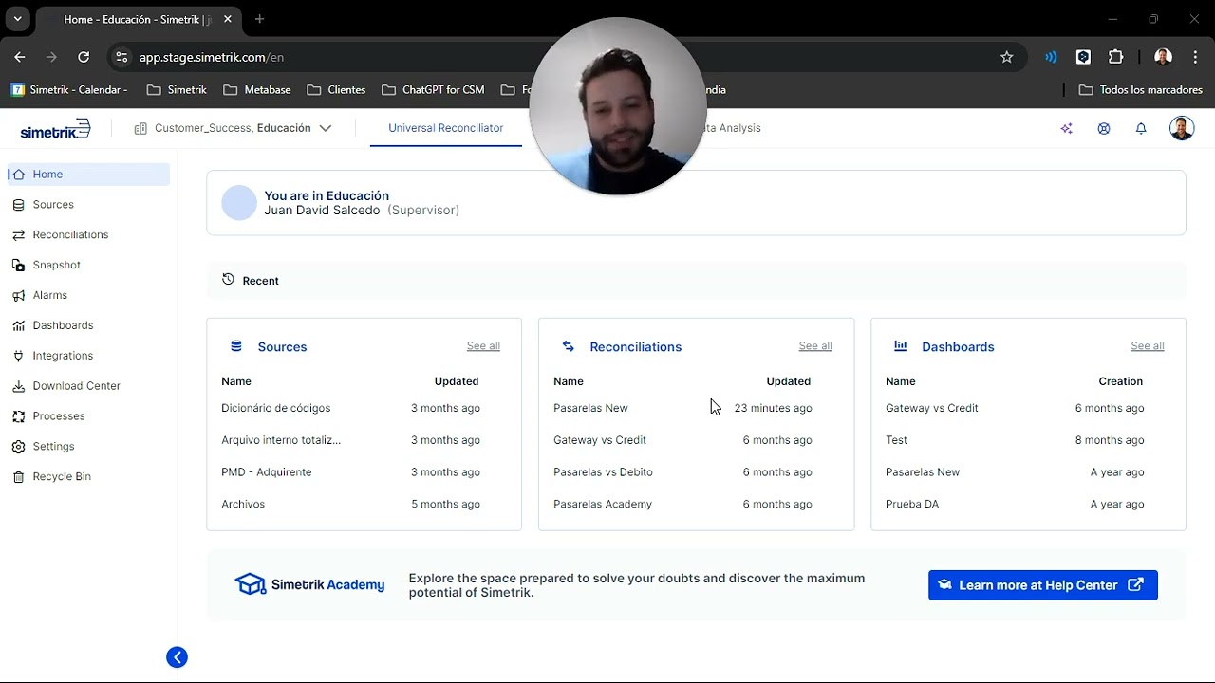Screen dimensions: 1215x683
Task: Open the Simetrik - Calendar bookmark
Action: [x=69, y=90]
